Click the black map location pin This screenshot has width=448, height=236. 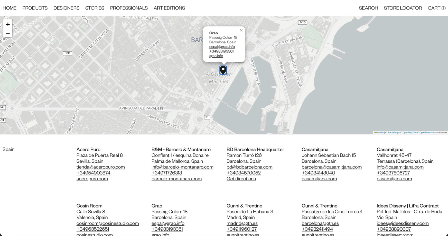coord(223,70)
